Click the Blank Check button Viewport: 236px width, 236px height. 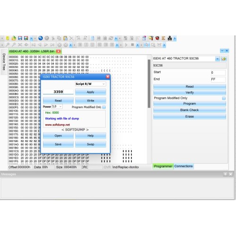tap(190, 110)
